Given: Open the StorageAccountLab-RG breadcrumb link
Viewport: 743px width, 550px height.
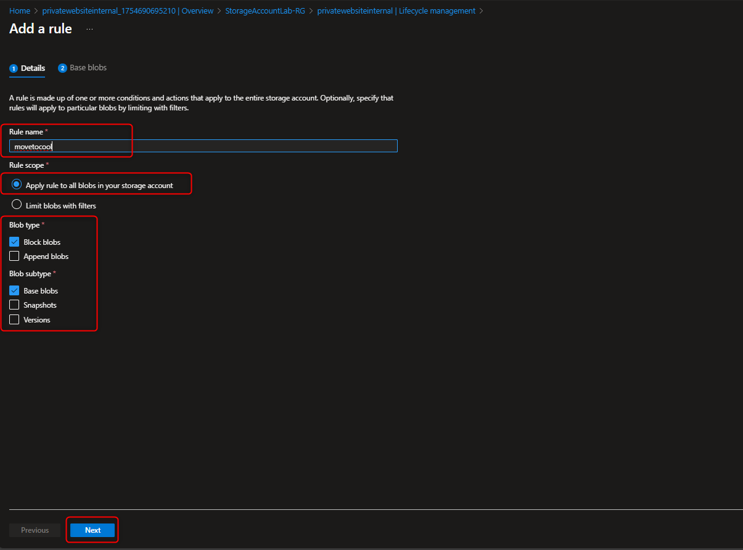Looking at the screenshot, I should tap(265, 10).
